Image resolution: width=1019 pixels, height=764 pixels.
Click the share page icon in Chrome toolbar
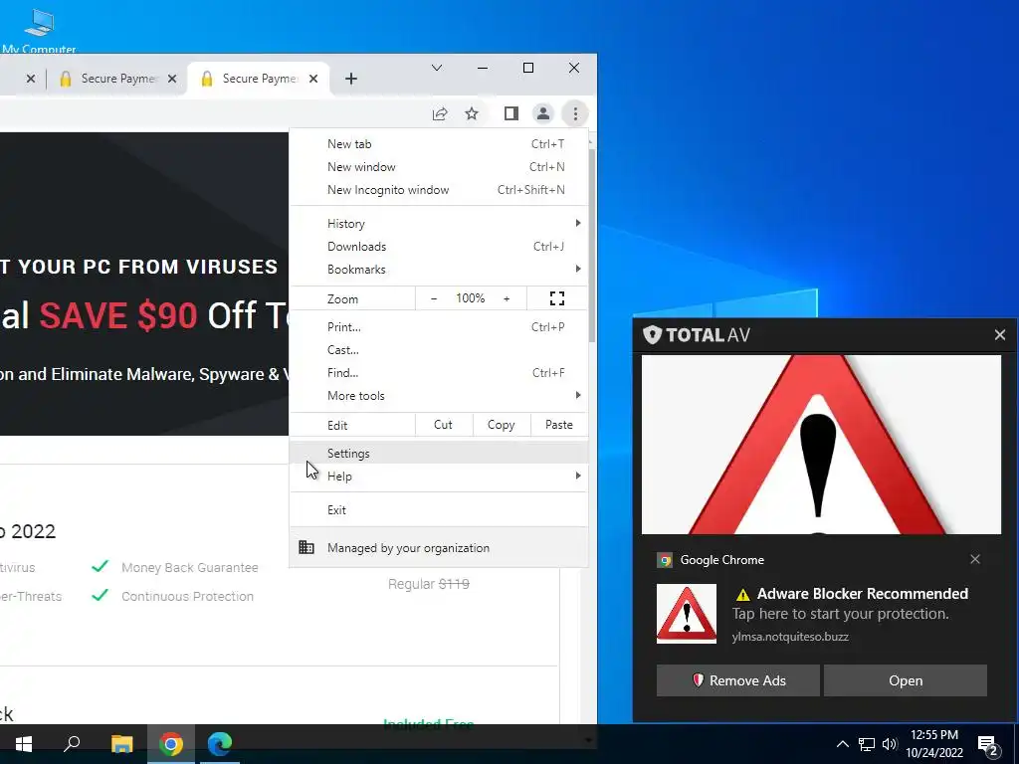440,113
